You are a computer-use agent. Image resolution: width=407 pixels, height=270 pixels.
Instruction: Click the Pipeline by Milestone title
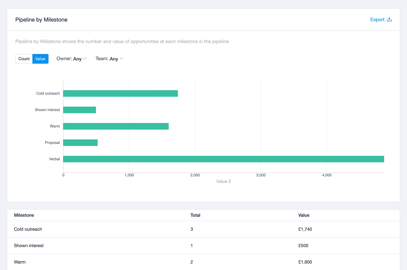41,20
